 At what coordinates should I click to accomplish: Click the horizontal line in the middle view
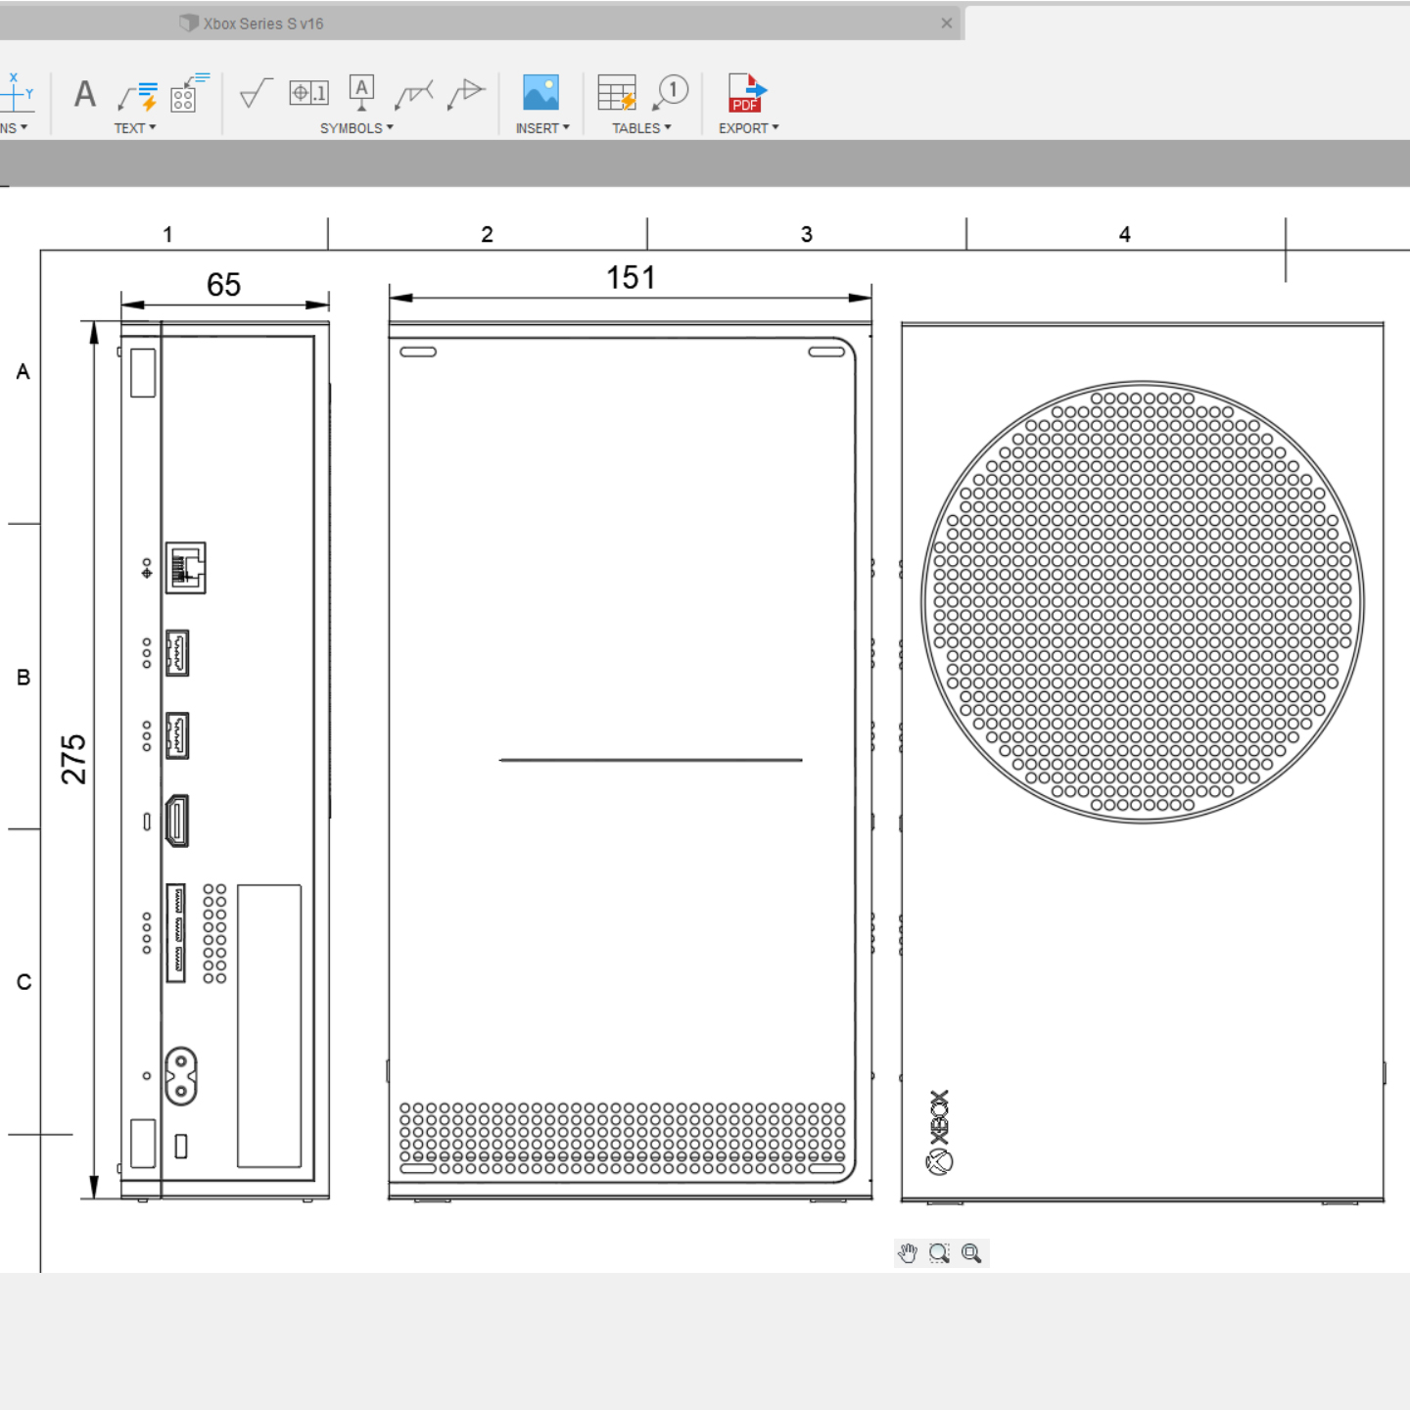(x=651, y=760)
